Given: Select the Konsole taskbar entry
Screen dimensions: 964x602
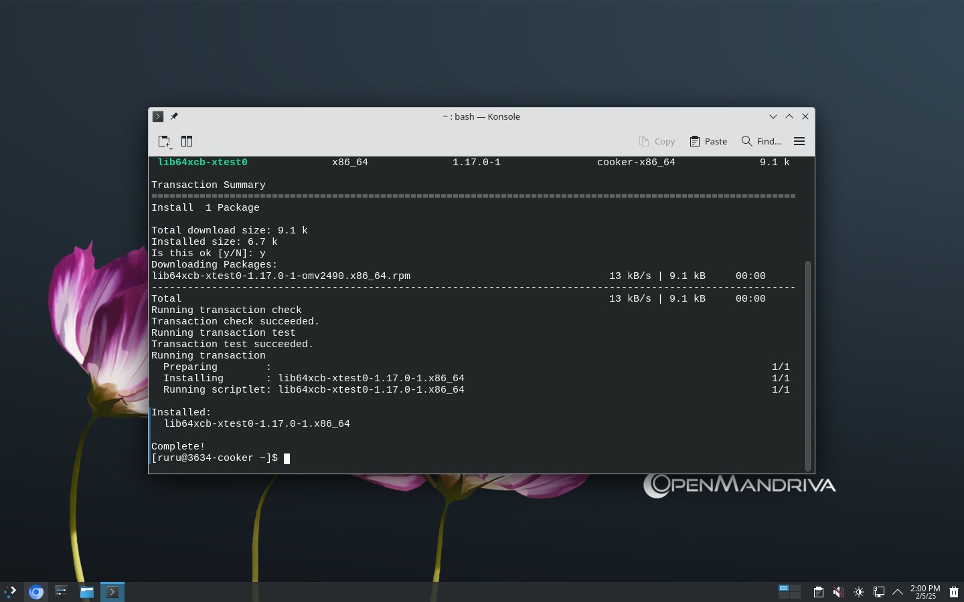Looking at the screenshot, I should (x=112, y=592).
